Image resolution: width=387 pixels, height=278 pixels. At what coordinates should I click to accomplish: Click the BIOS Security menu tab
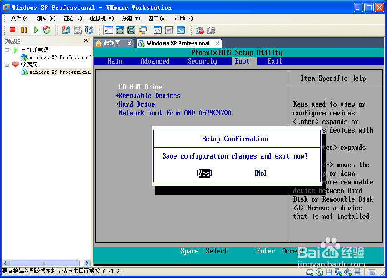pos(202,61)
